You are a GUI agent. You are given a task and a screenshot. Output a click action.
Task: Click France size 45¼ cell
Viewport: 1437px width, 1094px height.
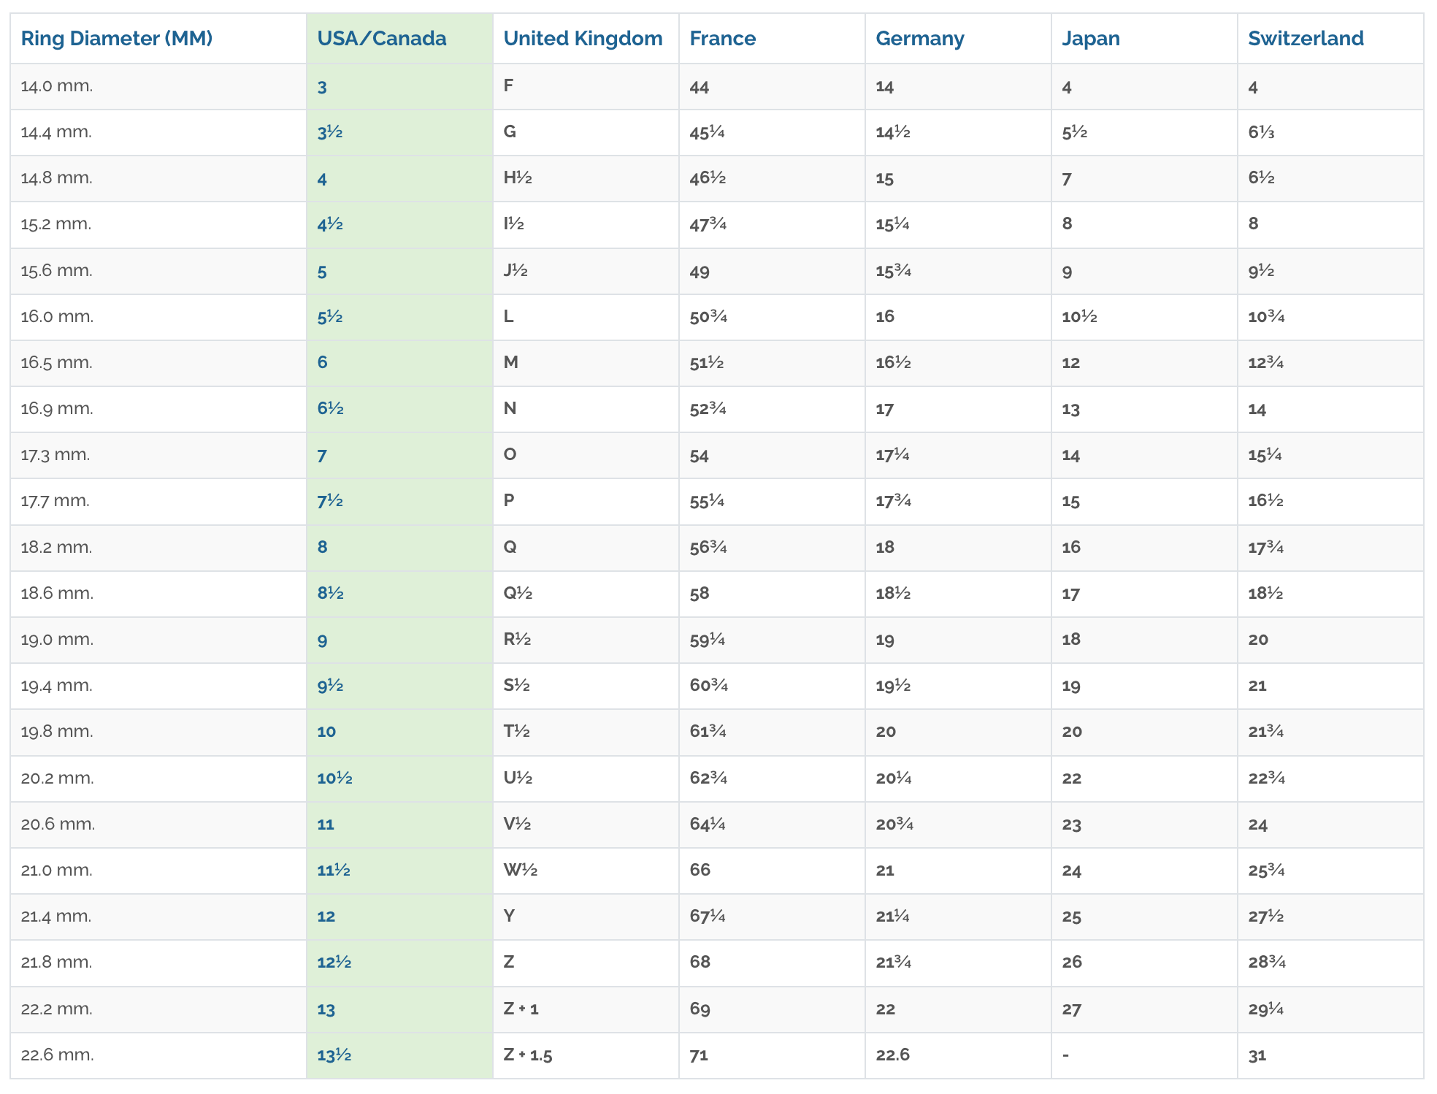point(772,132)
